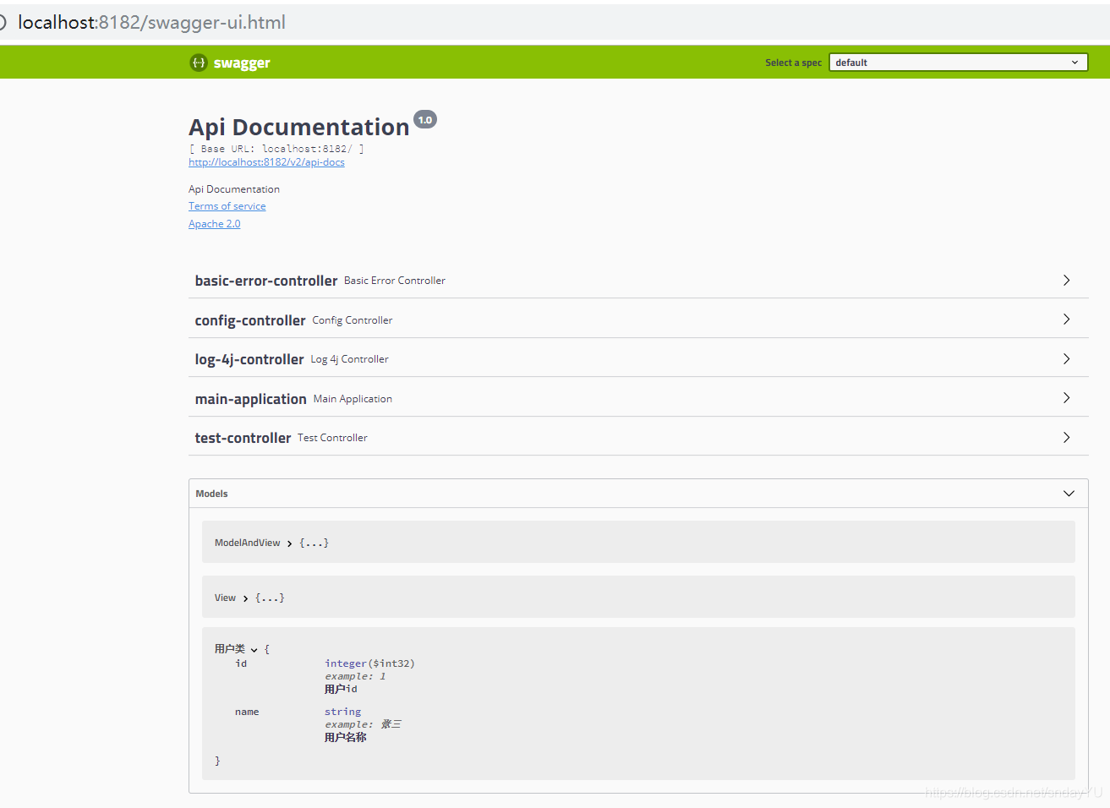Click the Log 4j Controller description

click(x=349, y=359)
